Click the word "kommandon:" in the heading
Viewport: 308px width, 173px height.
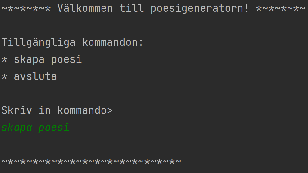(113, 42)
